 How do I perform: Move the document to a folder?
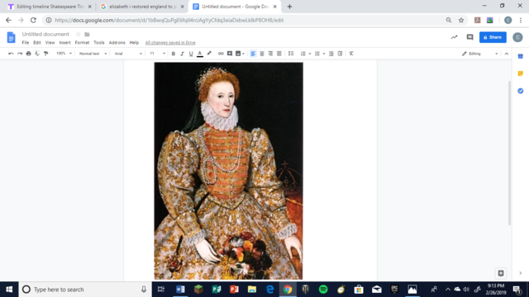pyautogui.click(x=87, y=35)
